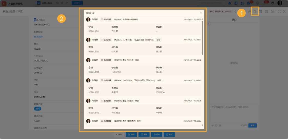288x139 pixels.
Task: Open the user profile avatar menu
Action: click(x=280, y=3)
